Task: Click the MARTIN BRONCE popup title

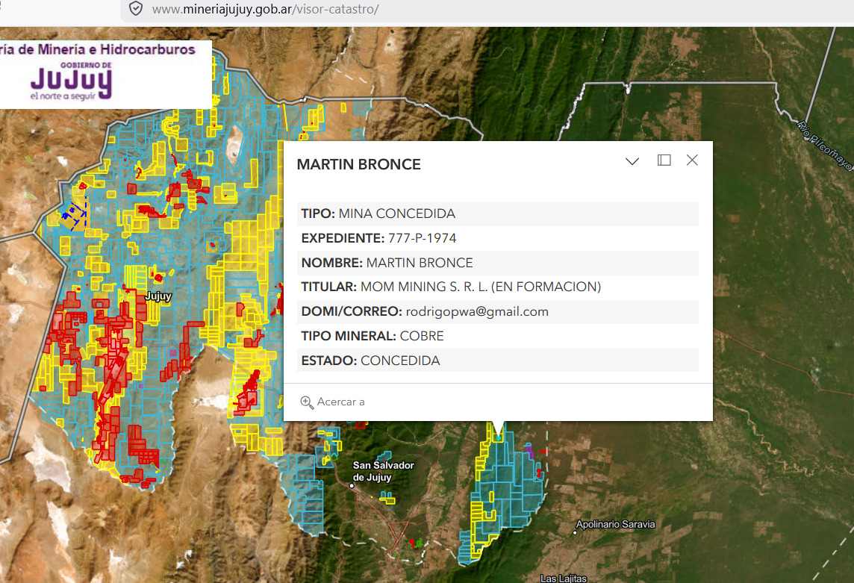Action: pyautogui.click(x=359, y=165)
